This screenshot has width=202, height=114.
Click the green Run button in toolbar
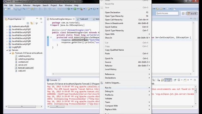point(75,9)
